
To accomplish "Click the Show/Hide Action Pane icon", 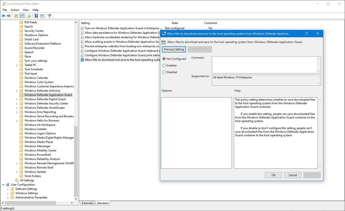I will 42,15.
